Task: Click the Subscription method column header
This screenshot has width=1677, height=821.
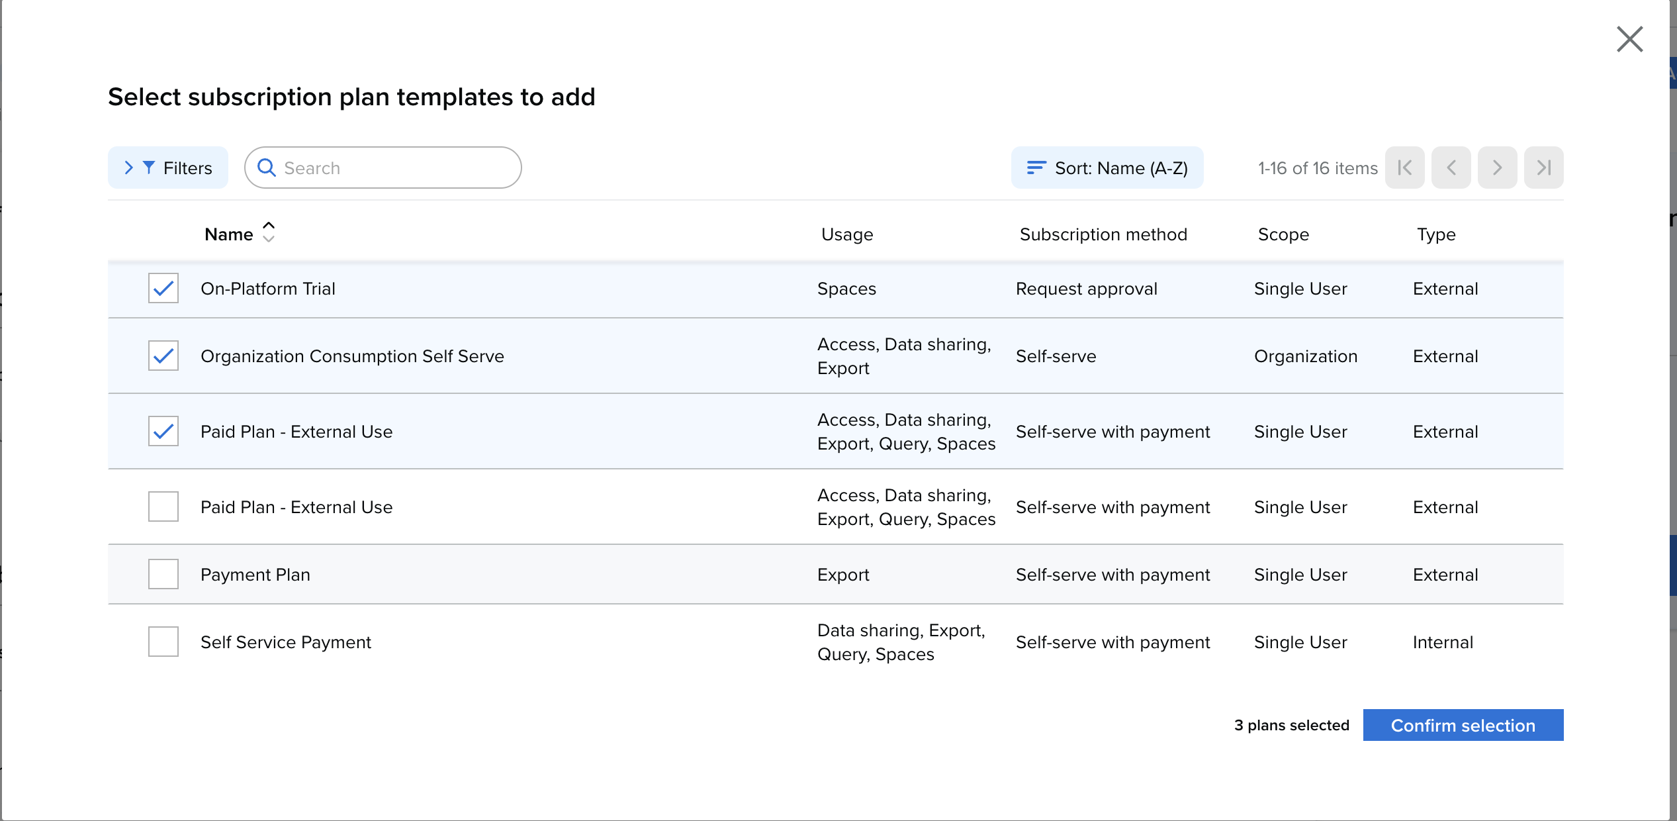Action: [x=1103, y=234]
